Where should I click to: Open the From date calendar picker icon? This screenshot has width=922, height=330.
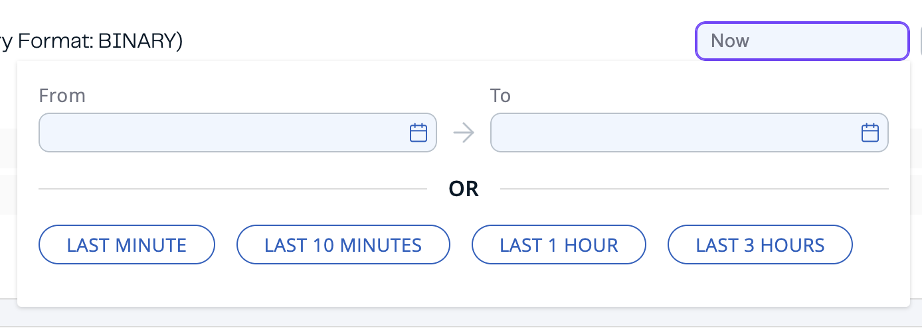pyautogui.click(x=418, y=133)
